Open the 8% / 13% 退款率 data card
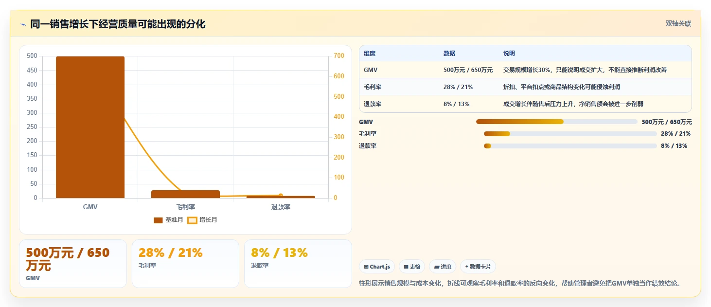 click(x=298, y=264)
